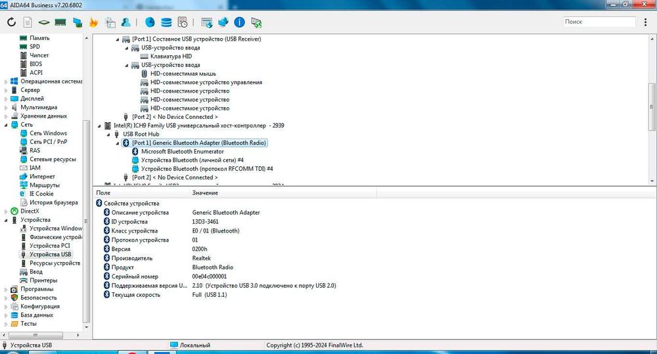The height and width of the screenshot is (354, 657).
Task: Click the ID устройства value 13D3-3461
Action: coord(205,221)
